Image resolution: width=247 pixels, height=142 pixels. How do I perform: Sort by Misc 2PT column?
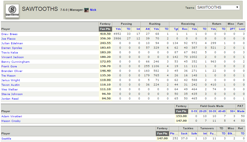pos(232,29)
